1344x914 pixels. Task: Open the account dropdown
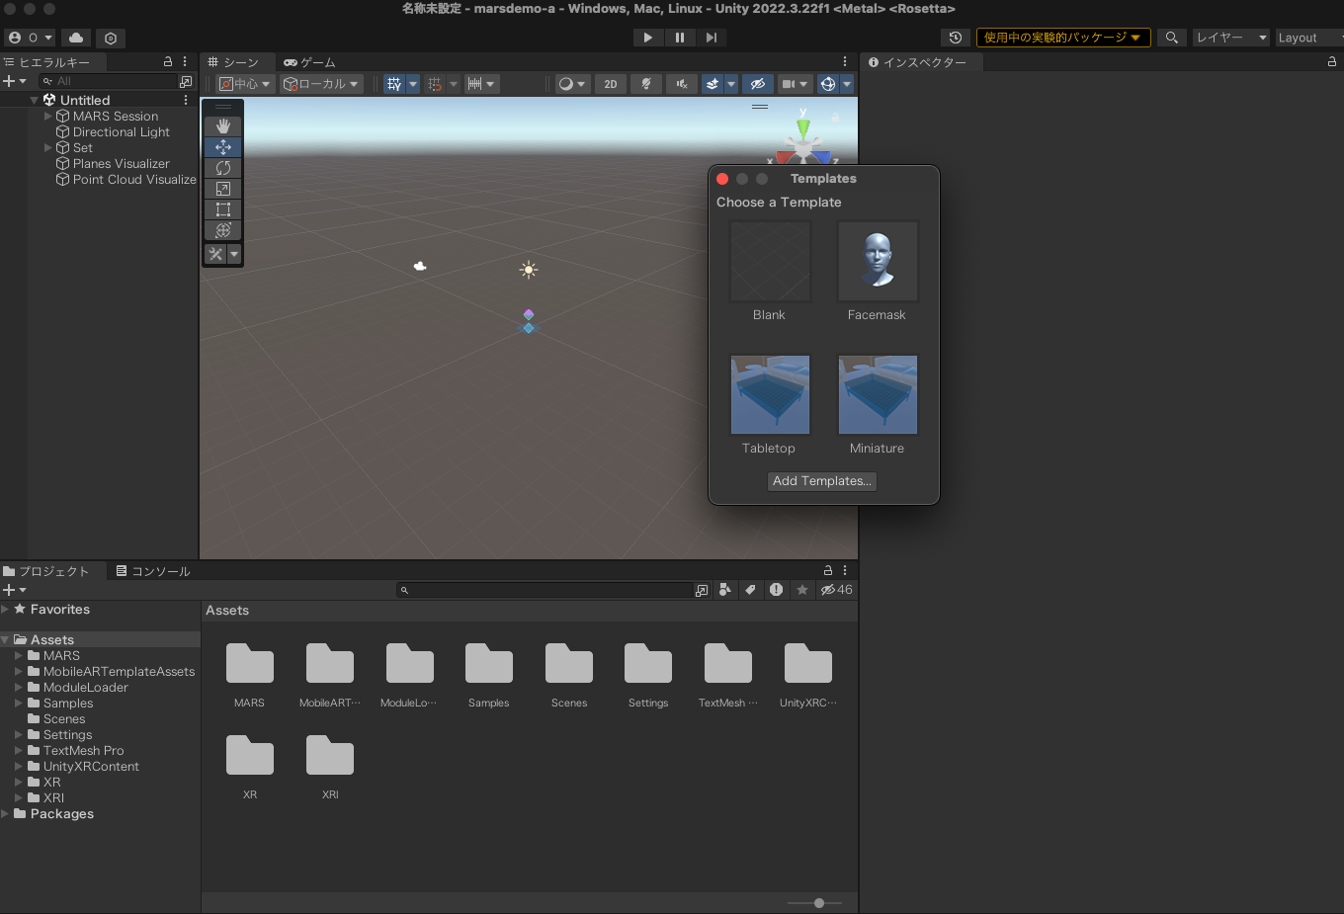30,38
